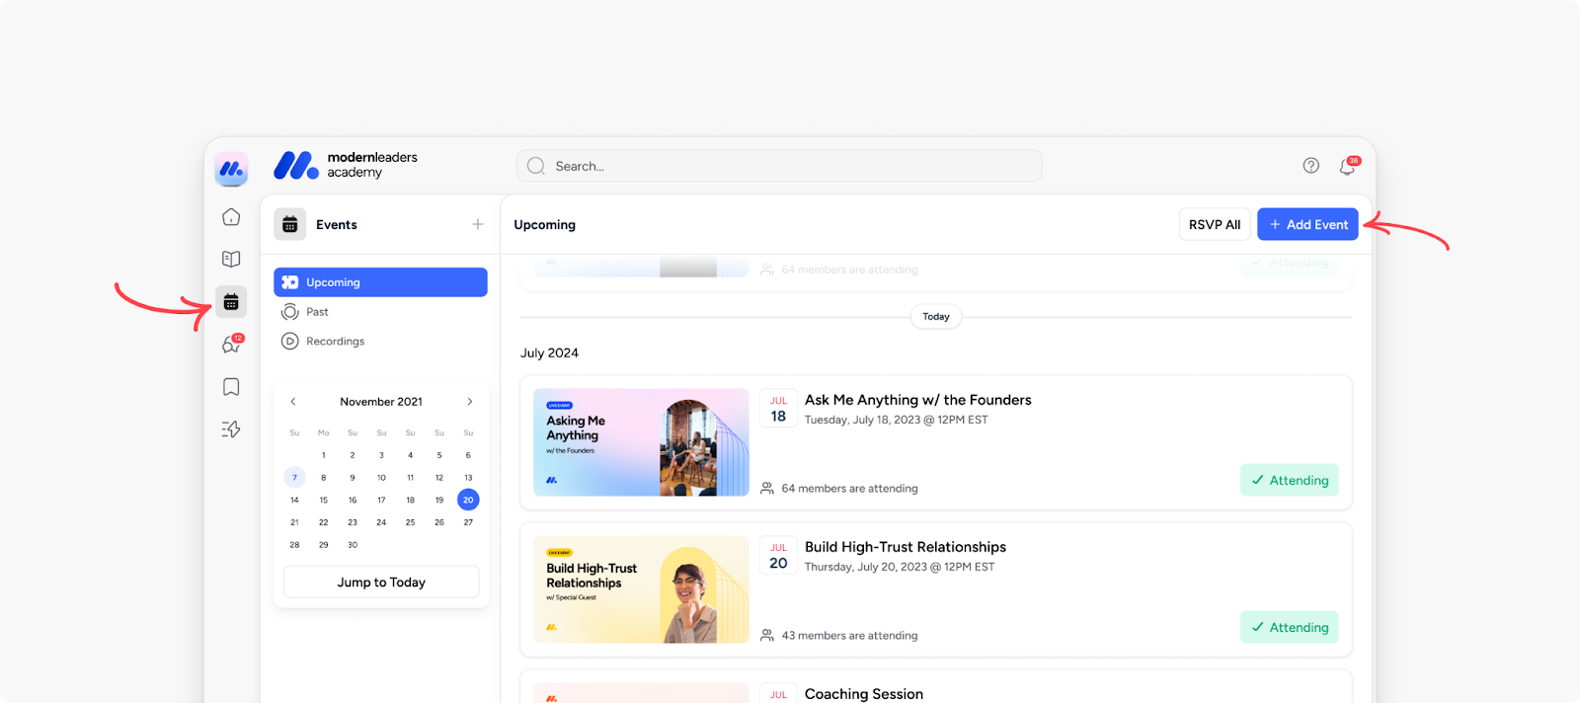Open the Home icon in sidebar
The image size is (1580, 703).
[x=231, y=217]
